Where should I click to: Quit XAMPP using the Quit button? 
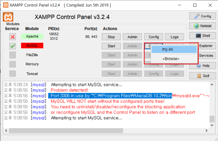pyautogui.click(x=203, y=76)
